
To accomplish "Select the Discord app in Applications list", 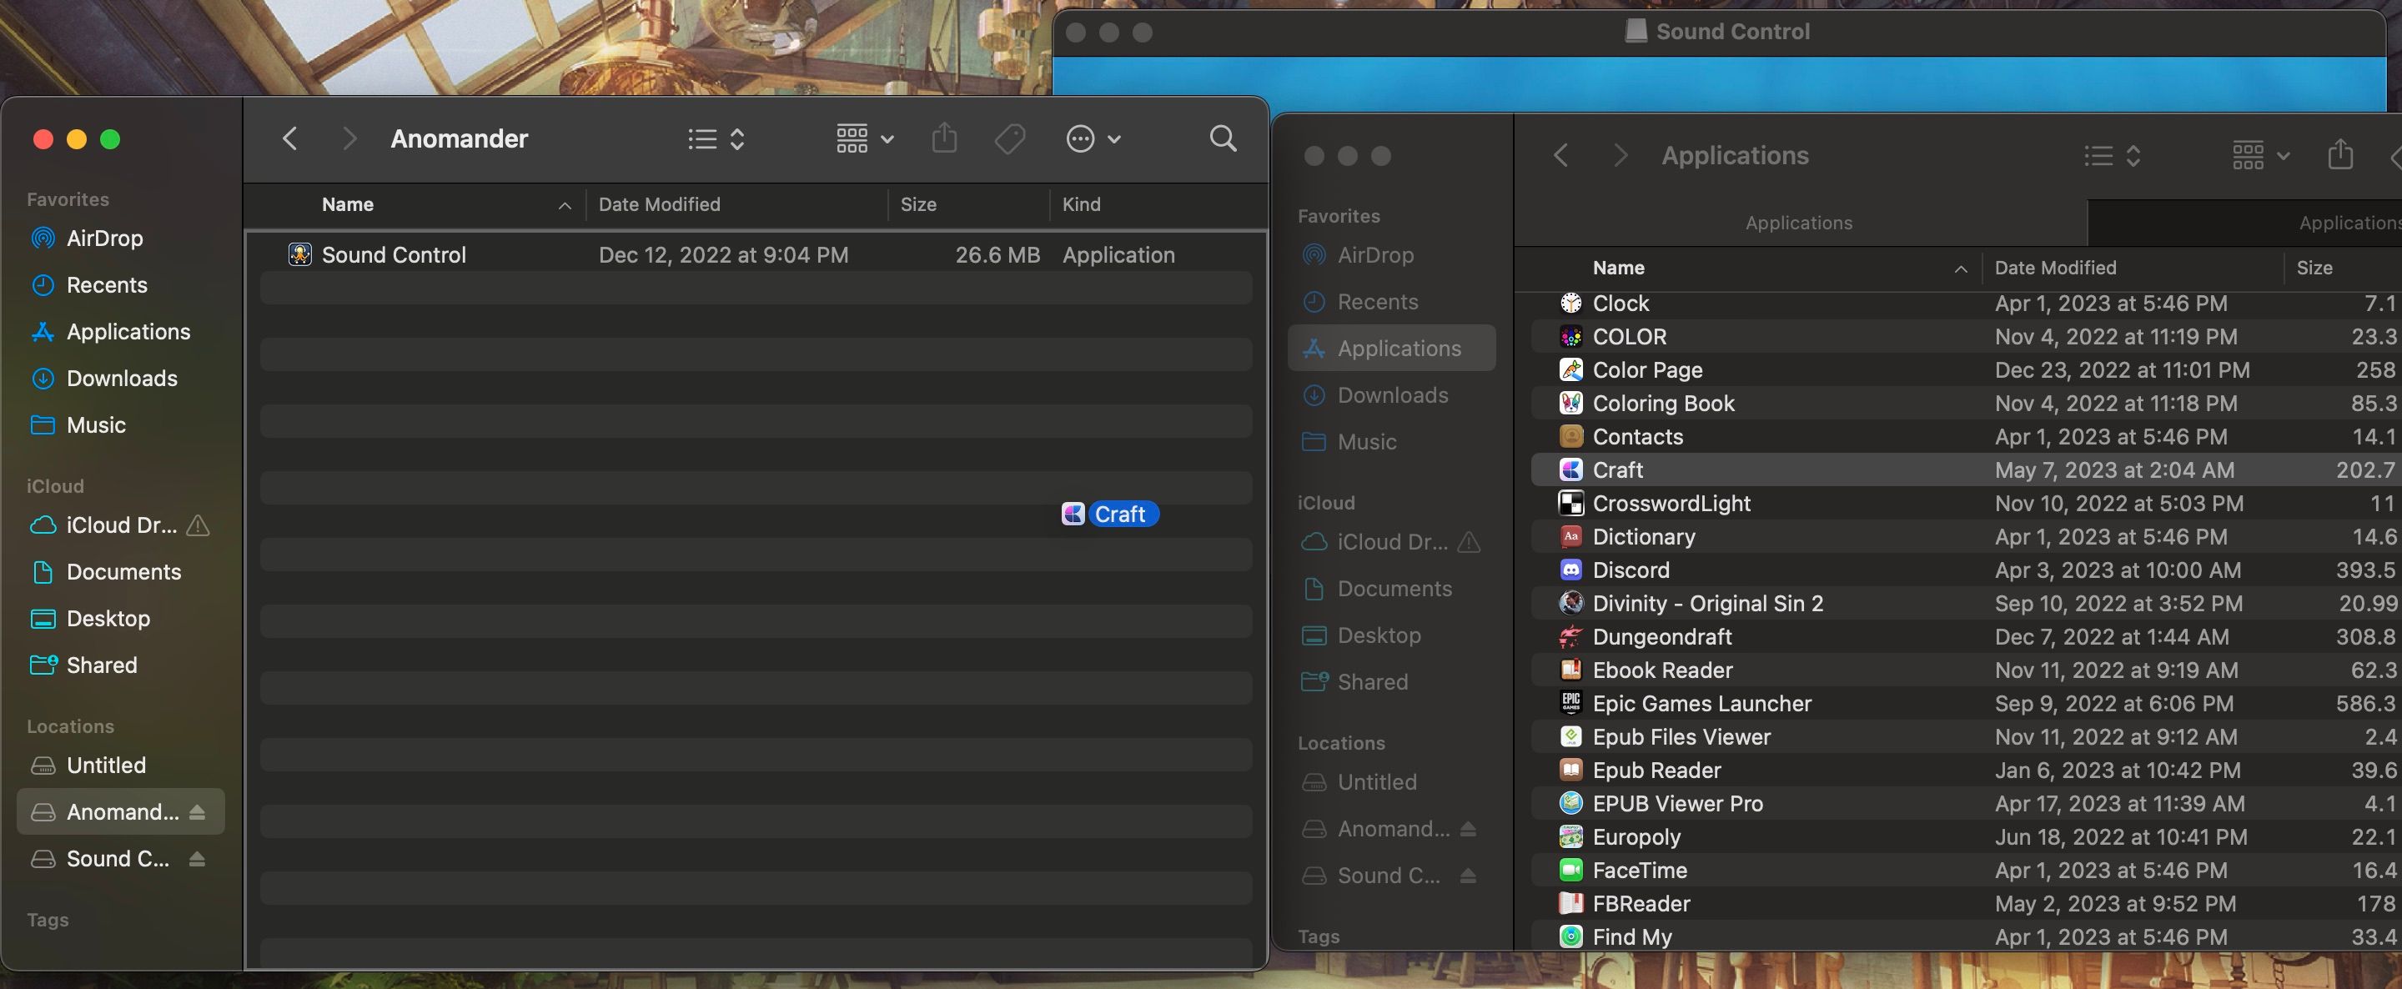I will pyautogui.click(x=1966, y=570).
